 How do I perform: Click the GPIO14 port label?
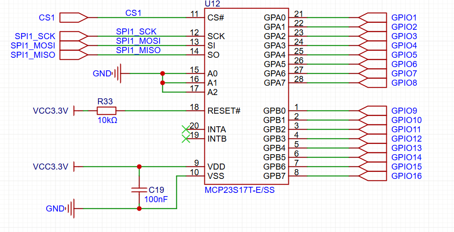pos(406,157)
